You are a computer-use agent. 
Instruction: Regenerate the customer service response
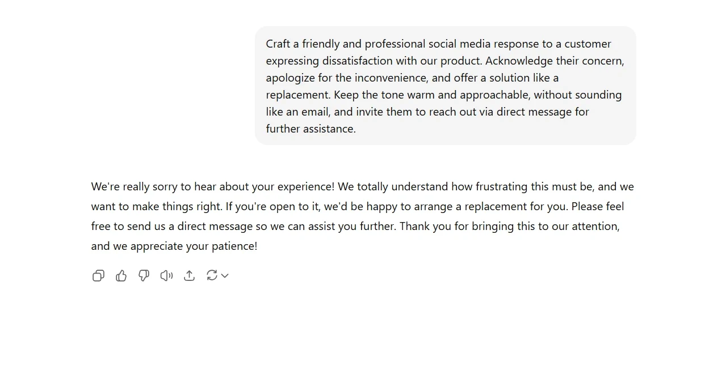point(212,275)
